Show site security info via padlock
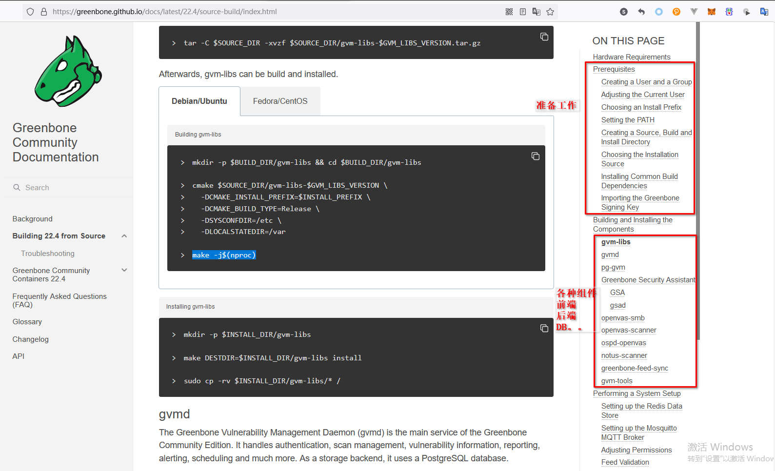Viewport: 775px width, 471px height. click(43, 12)
